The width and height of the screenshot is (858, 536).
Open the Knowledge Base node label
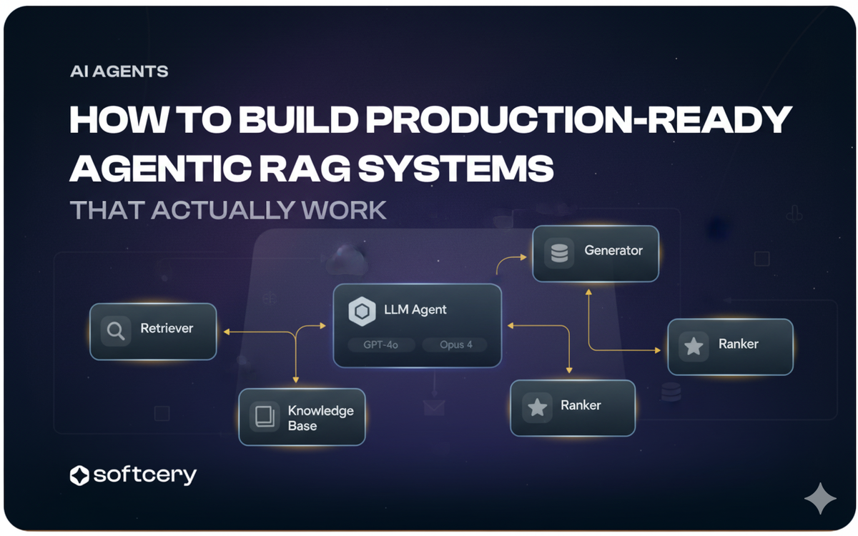320,418
